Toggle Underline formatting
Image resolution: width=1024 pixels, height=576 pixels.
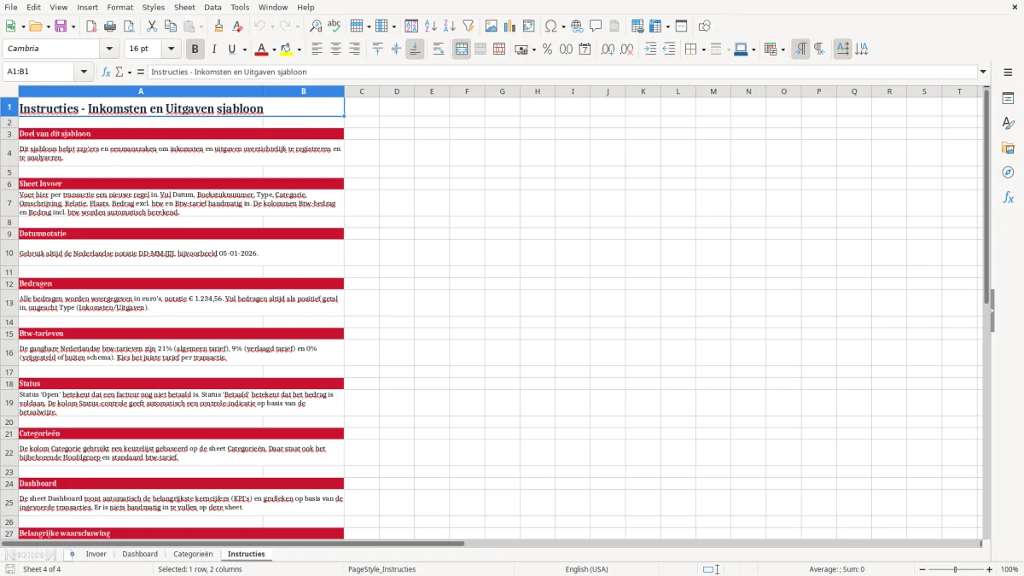click(x=232, y=49)
